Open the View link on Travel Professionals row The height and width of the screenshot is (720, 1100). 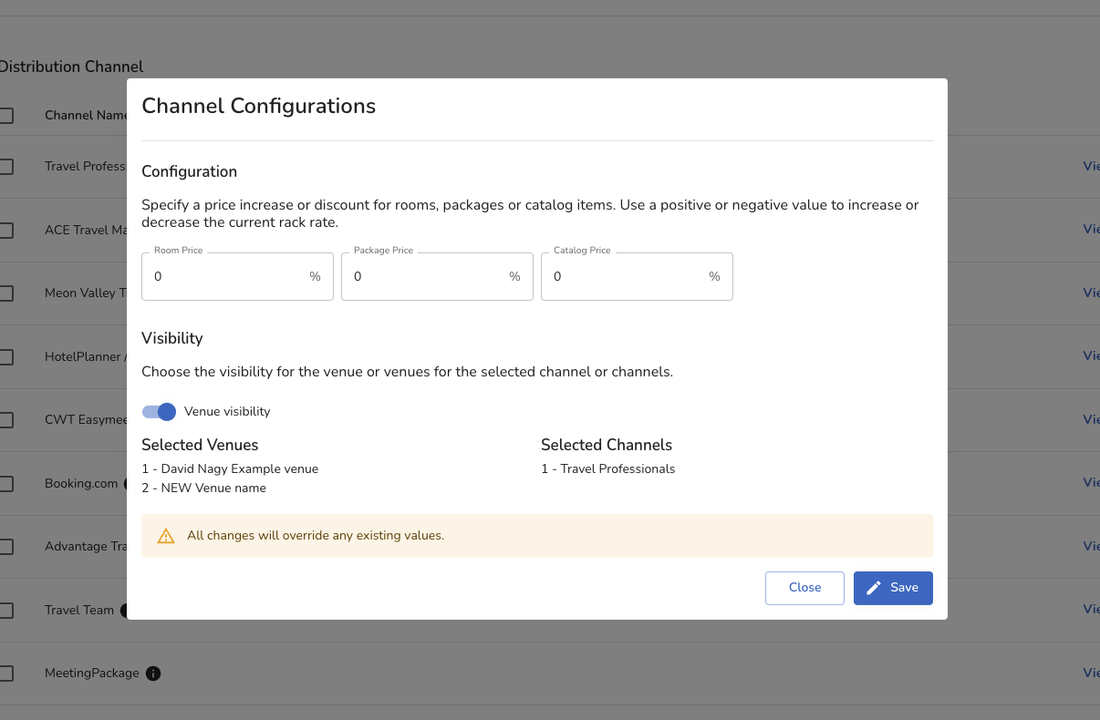tap(1091, 166)
